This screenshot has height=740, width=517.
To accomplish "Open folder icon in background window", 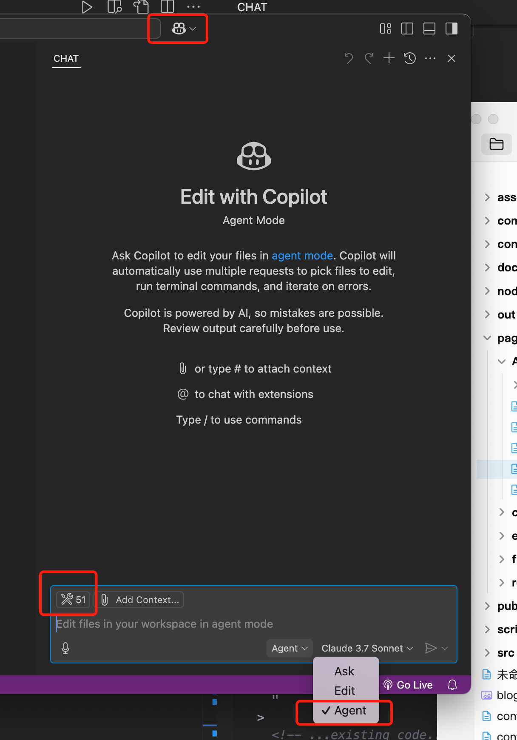I will pos(497,144).
